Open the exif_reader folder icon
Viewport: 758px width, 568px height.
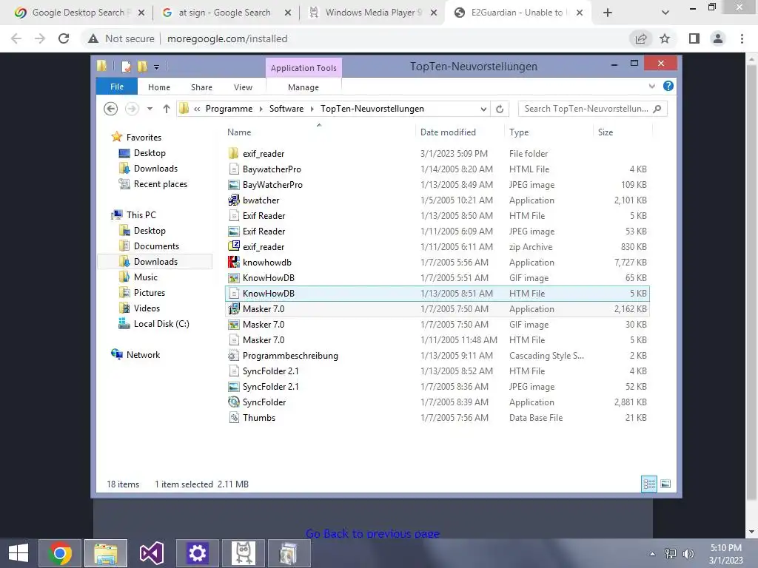pos(233,154)
